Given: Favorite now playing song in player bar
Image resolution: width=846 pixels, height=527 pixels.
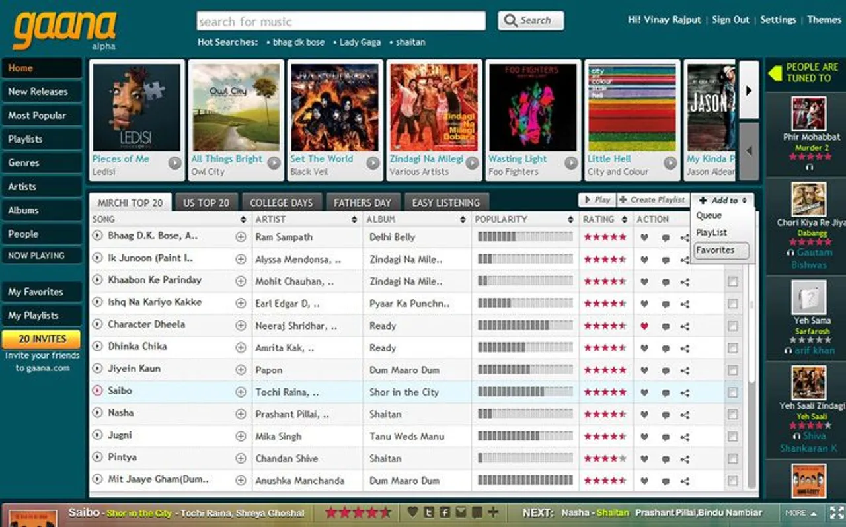Looking at the screenshot, I should point(412,512).
